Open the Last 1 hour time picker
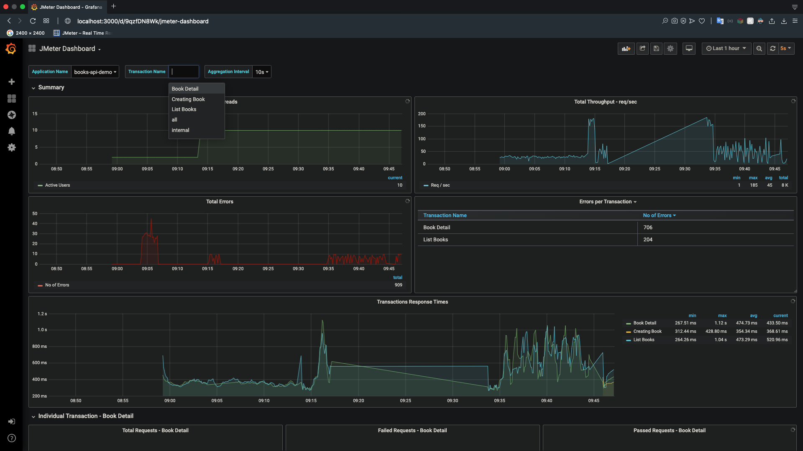The image size is (803, 451). point(726,48)
